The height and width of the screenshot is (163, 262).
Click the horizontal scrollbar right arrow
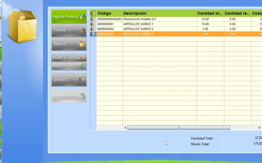click(x=259, y=128)
